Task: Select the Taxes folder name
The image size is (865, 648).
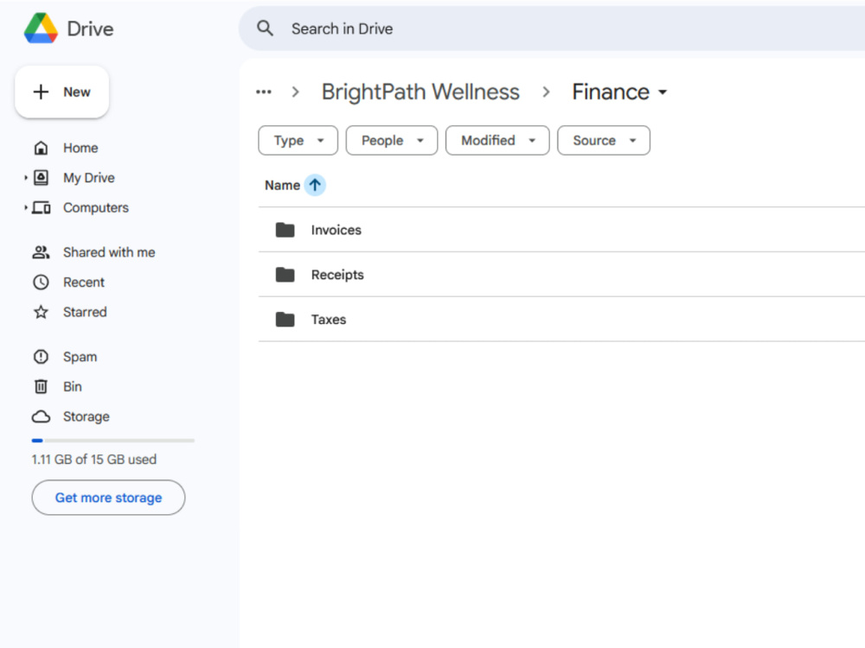Action: pos(328,320)
